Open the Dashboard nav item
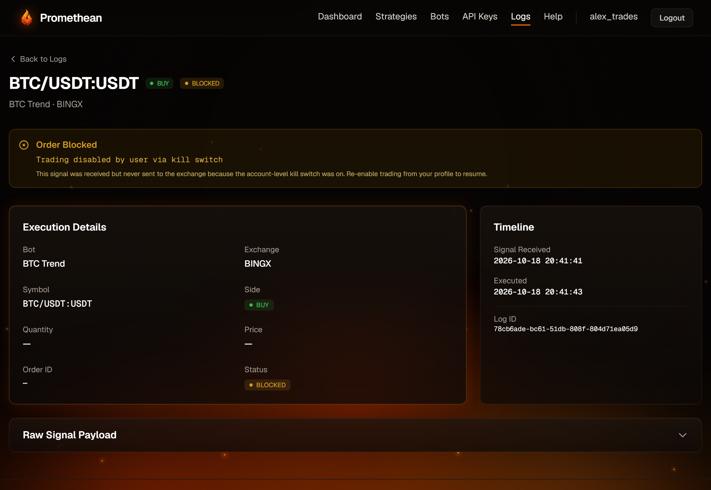Viewport: 711px width, 490px height. tap(340, 17)
